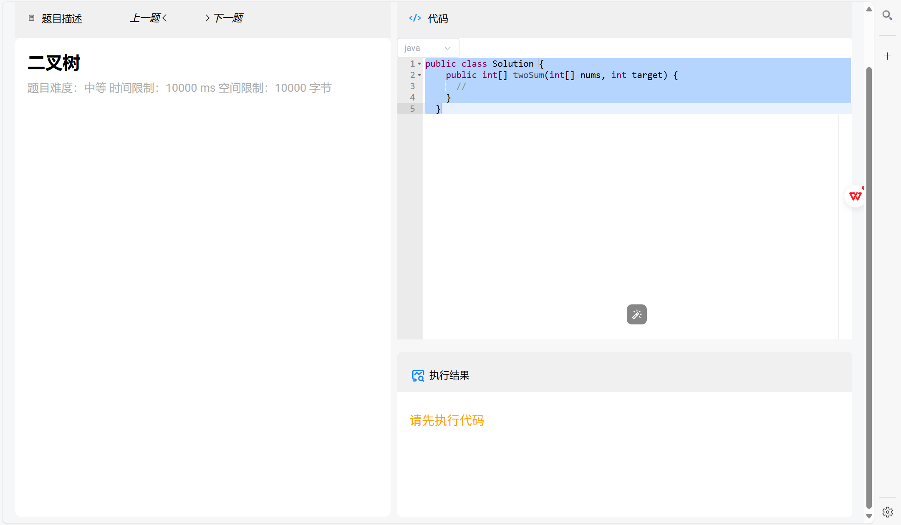Place cursor on code line 3 comment
The image size is (901, 525).
click(461, 86)
